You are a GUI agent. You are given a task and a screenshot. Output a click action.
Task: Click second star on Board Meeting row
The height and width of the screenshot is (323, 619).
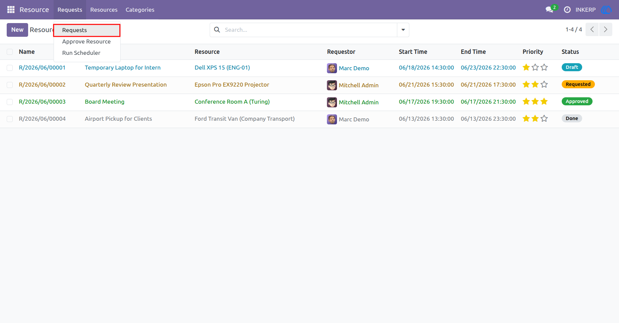(x=535, y=102)
